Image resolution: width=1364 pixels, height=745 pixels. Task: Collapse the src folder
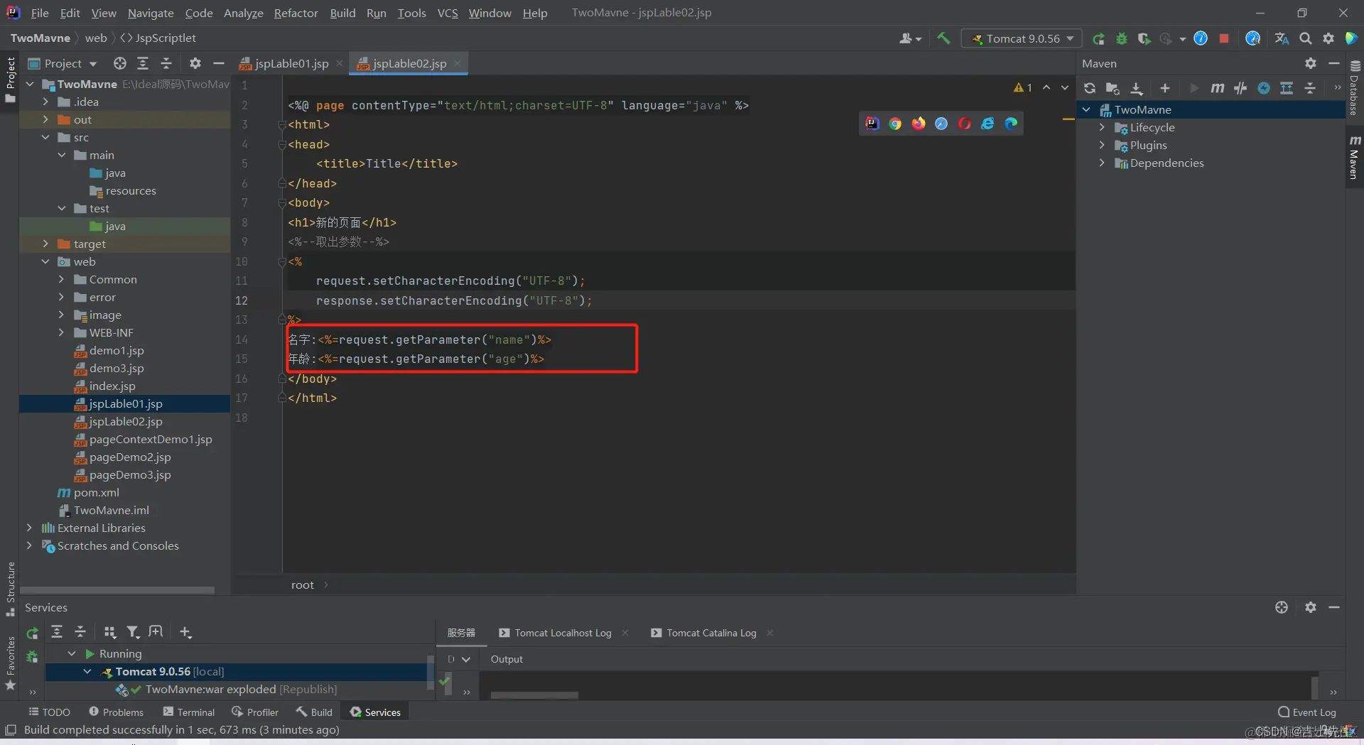tap(45, 137)
